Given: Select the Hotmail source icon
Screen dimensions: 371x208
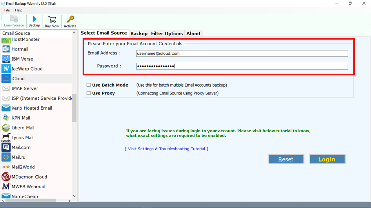Looking at the screenshot, I should tap(6, 49).
